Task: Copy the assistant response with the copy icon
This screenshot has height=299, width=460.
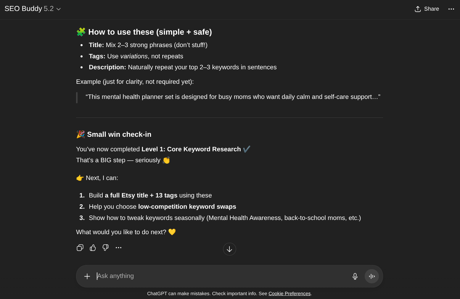Action: click(80, 248)
